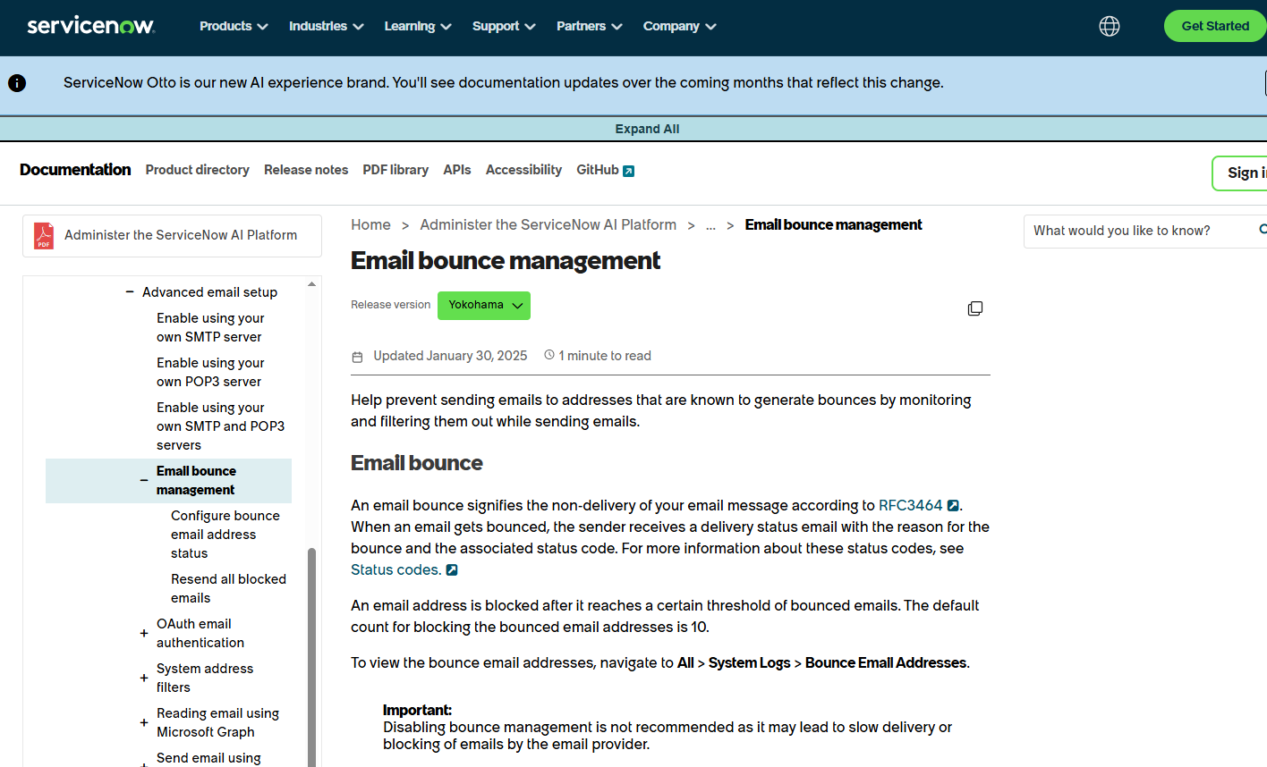Open the Company menu
Screen dimensions: 1267x767
pyautogui.click(x=679, y=26)
